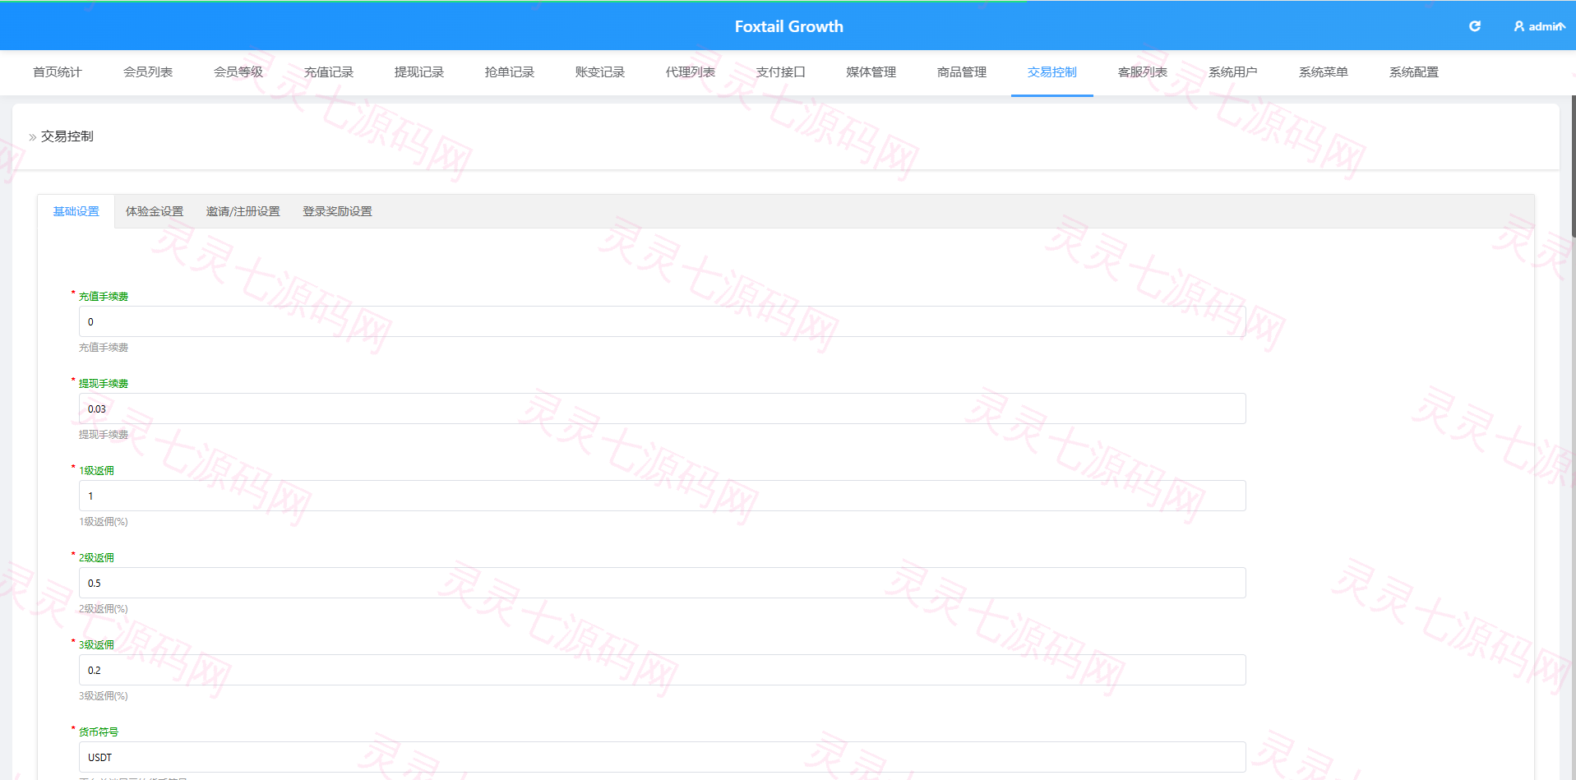This screenshot has height=780, width=1576.
Task: Go to 系统用户 menu
Action: pyautogui.click(x=1233, y=72)
